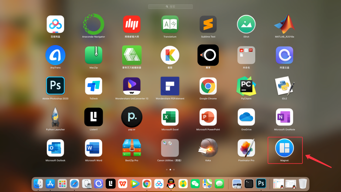Screen dimensions: 341x192
Task: Open Wondershare UniConverter 13
Action: click(132, 86)
